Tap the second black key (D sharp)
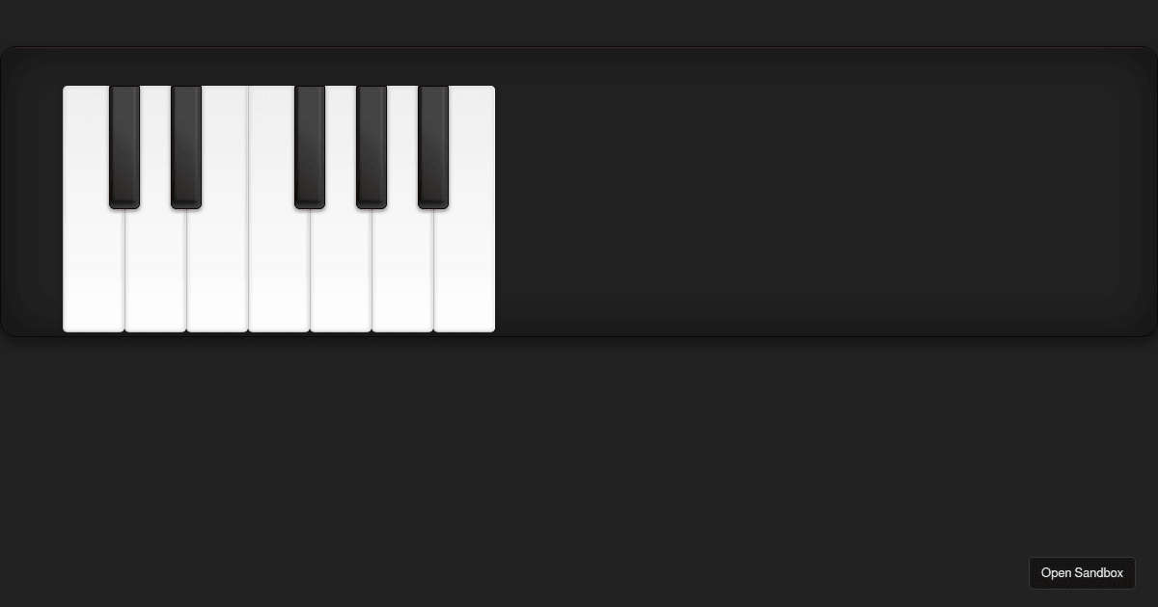The image size is (1158, 607). pyautogui.click(x=186, y=146)
